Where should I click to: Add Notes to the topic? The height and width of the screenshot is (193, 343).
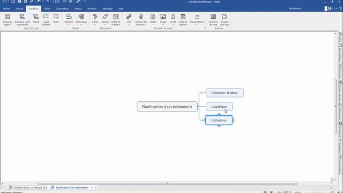153,19
